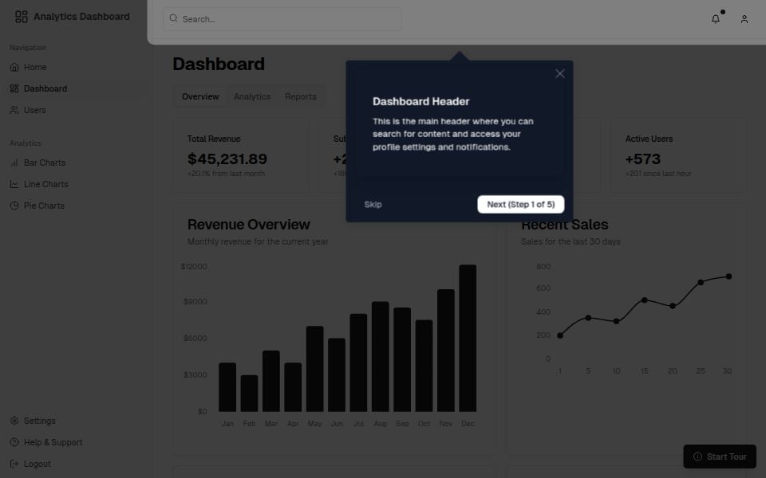Click the Search input field

[x=282, y=18]
